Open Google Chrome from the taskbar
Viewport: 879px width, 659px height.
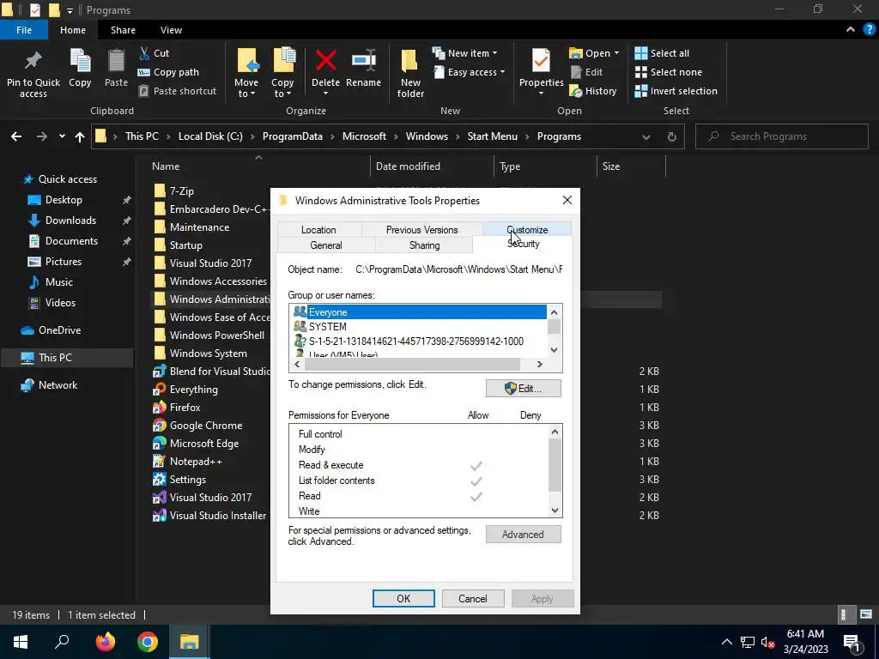point(148,642)
